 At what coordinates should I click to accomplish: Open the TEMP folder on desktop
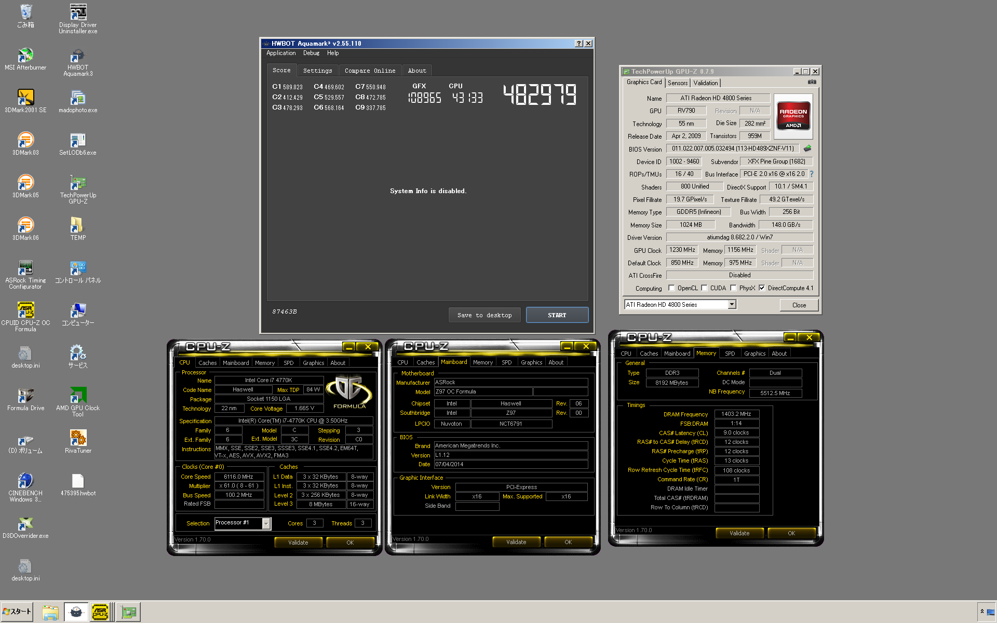78,229
